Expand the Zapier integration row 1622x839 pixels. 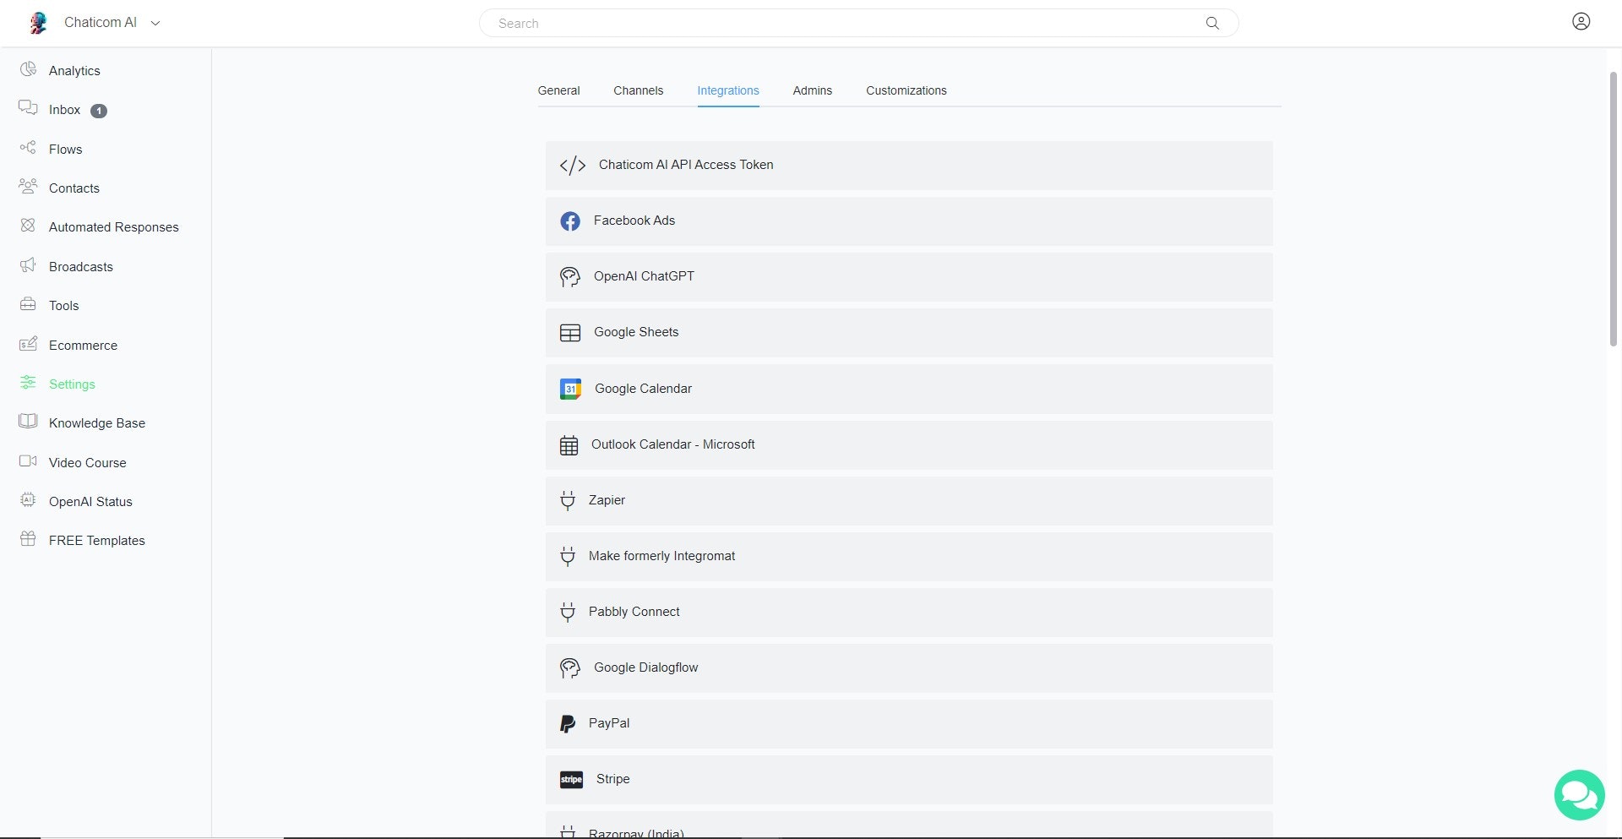[909, 501]
